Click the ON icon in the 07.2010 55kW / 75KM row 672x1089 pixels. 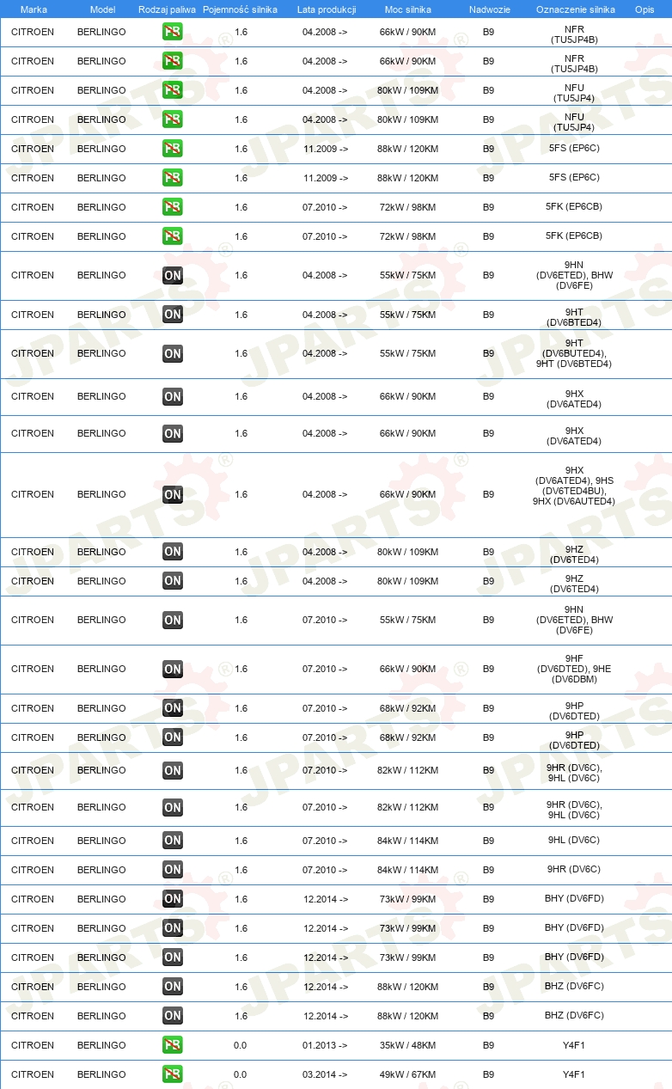click(173, 620)
